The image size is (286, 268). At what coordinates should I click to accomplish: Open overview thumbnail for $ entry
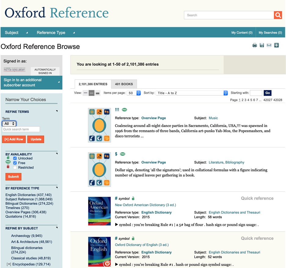[x=99, y=169]
